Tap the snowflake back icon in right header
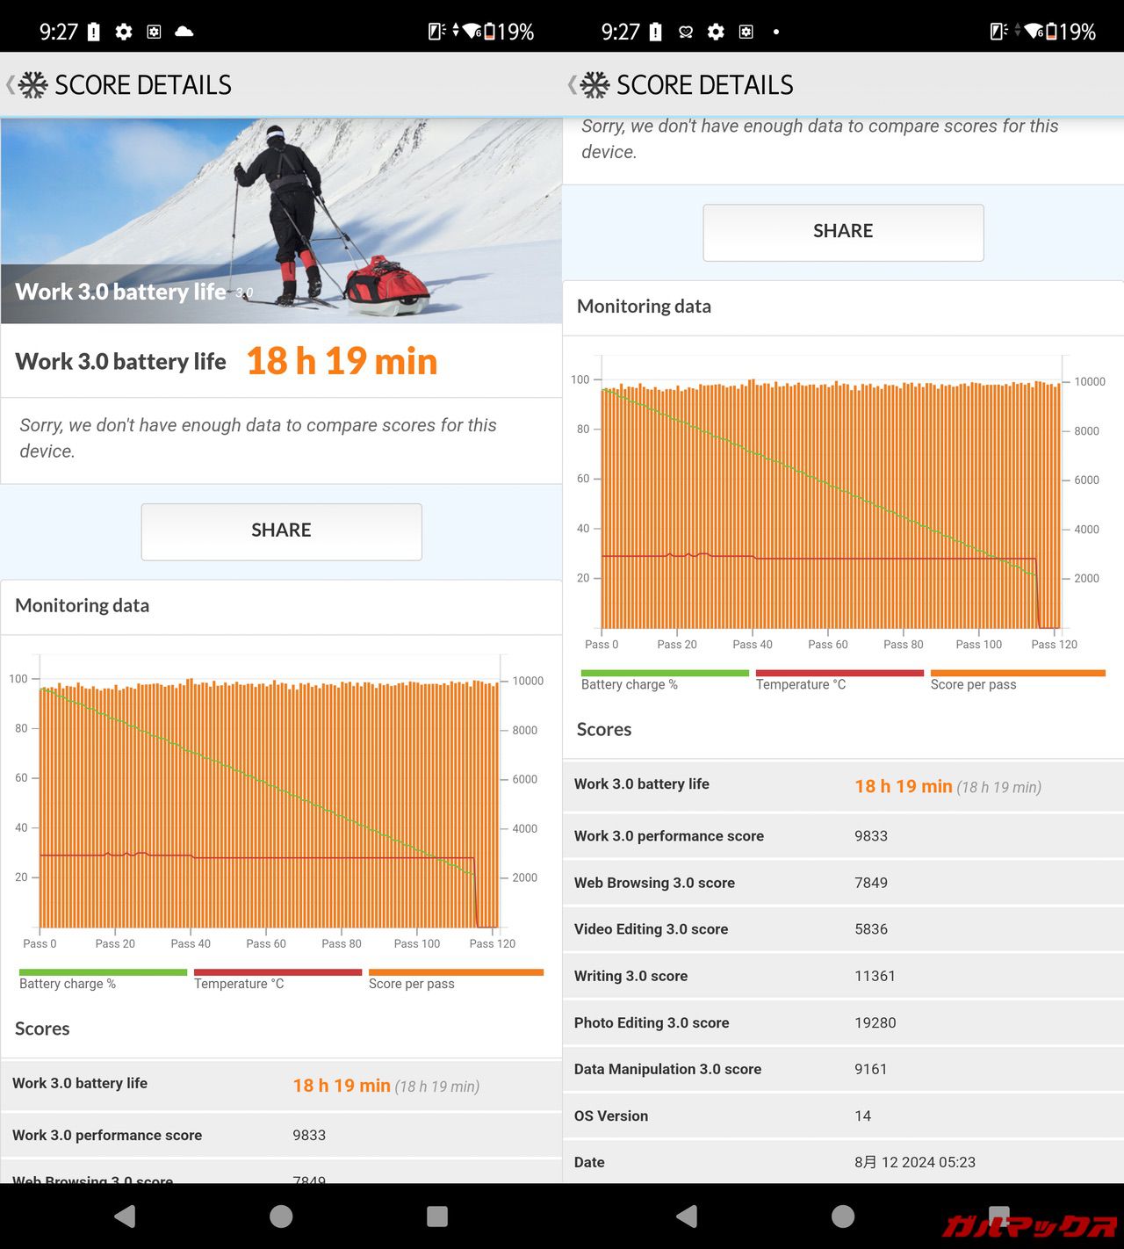The image size is (1124, 1249). (x=594, y=85)
